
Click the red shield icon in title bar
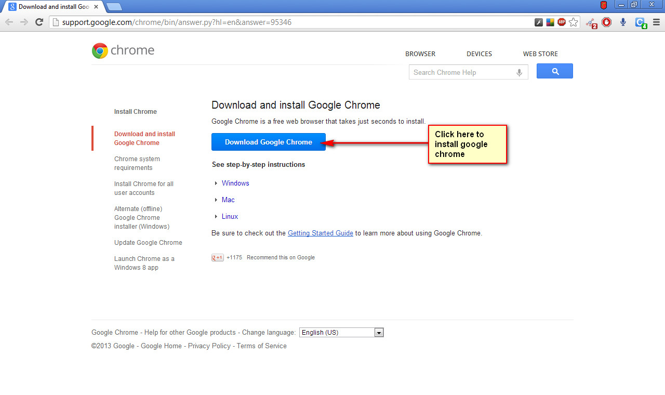coord(604,5)
